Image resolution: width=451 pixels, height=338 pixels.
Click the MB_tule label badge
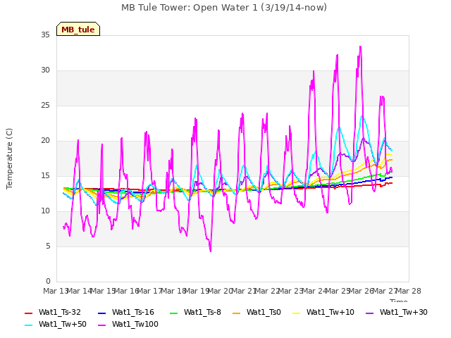[78, 29]
